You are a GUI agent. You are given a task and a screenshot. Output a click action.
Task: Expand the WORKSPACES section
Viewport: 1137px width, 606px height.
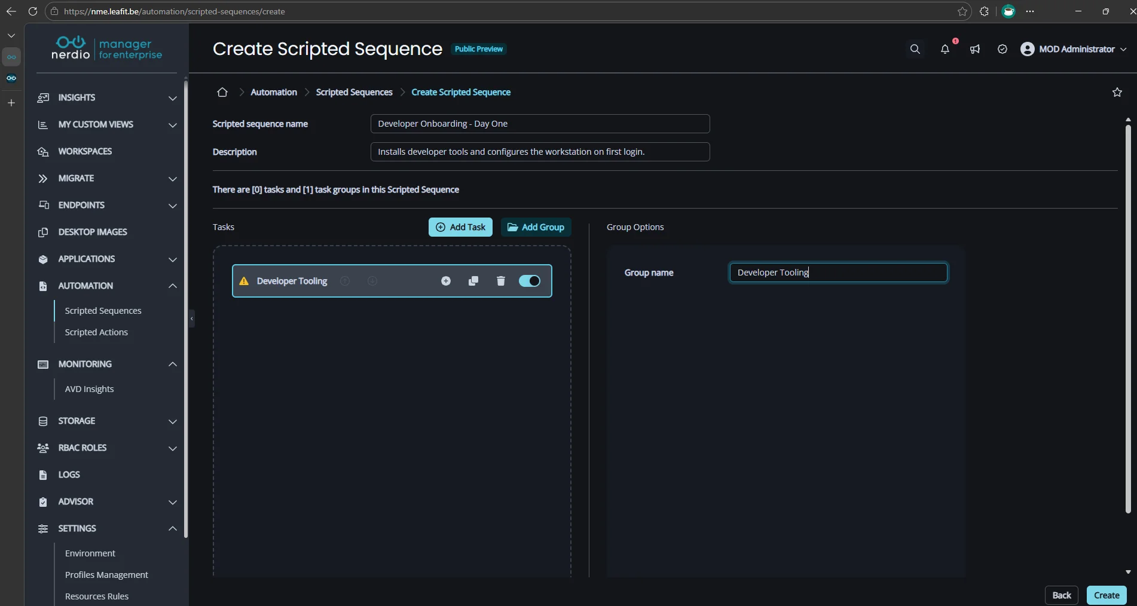(84, 151)
